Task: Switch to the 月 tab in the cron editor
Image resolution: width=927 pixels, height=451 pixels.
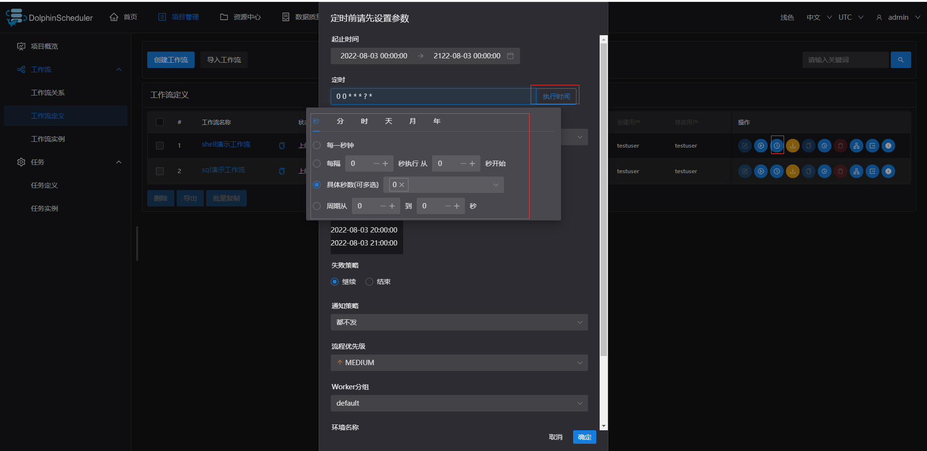Action: 413,121
